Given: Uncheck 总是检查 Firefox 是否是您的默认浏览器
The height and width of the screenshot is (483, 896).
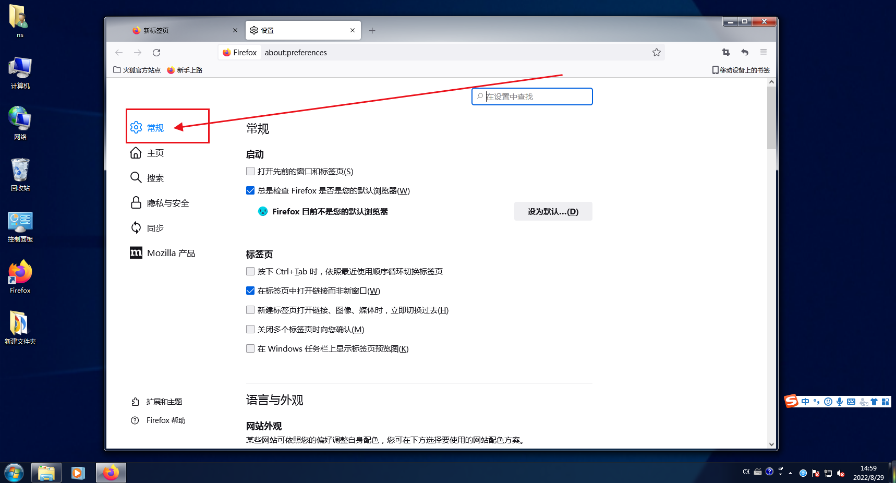Looking at the screenshot, I should coord(250,190).
